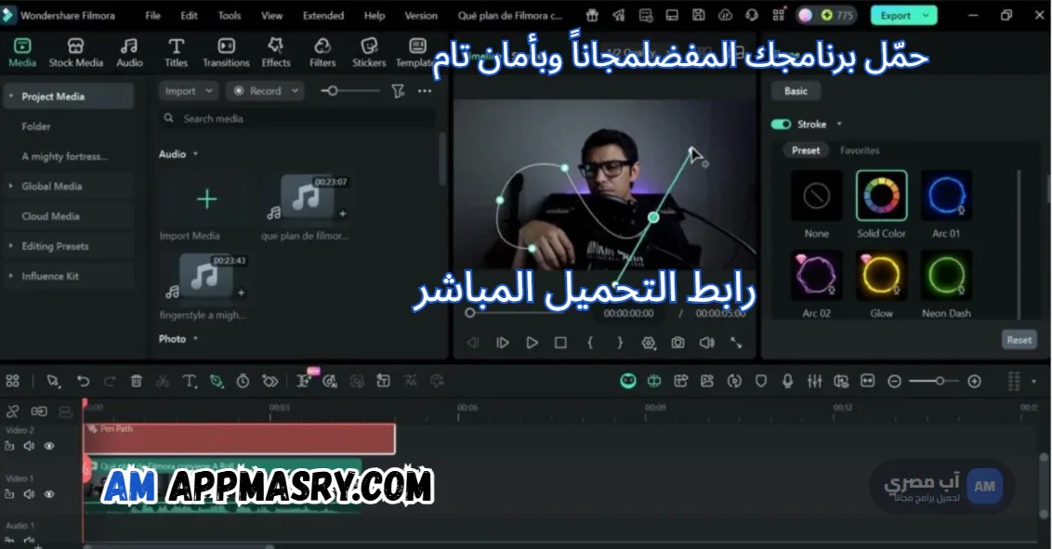Select the Text tool in timeline toolbar

pos(190,382)
